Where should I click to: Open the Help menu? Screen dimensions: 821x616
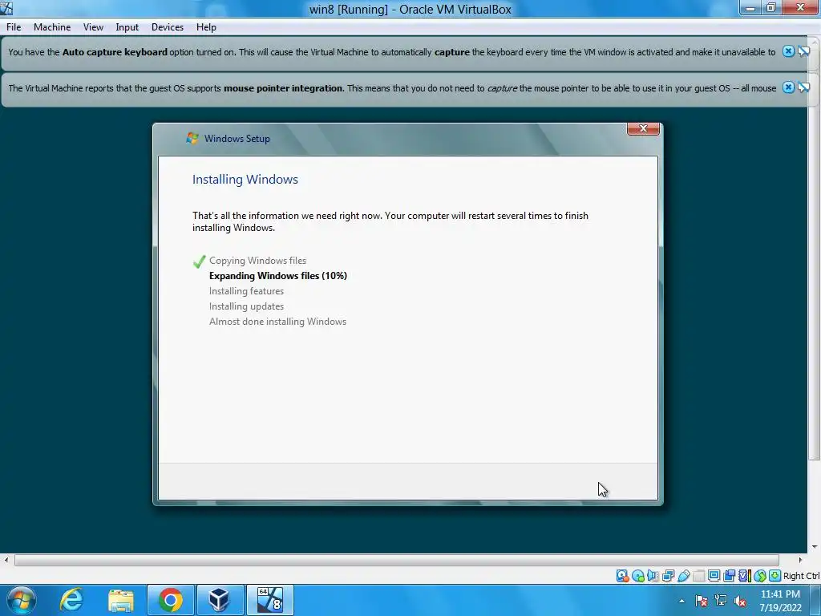point(206,27)
